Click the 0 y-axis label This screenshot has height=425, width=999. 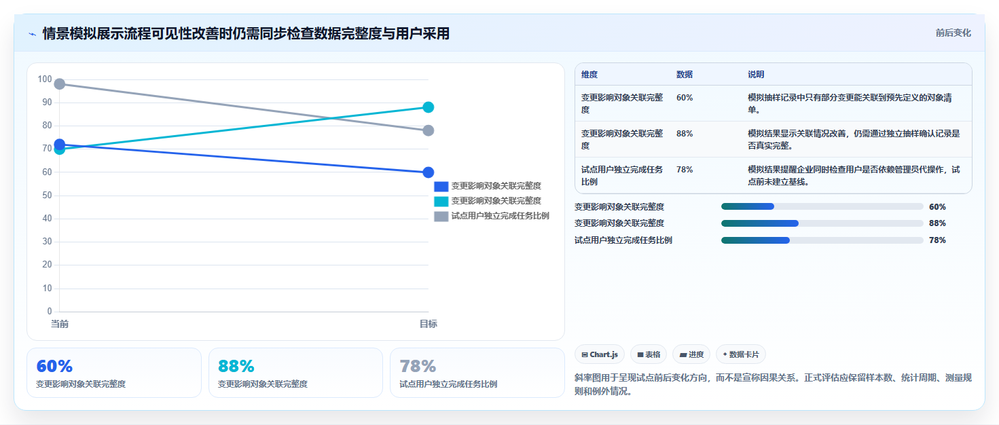[x=50, y=312]
